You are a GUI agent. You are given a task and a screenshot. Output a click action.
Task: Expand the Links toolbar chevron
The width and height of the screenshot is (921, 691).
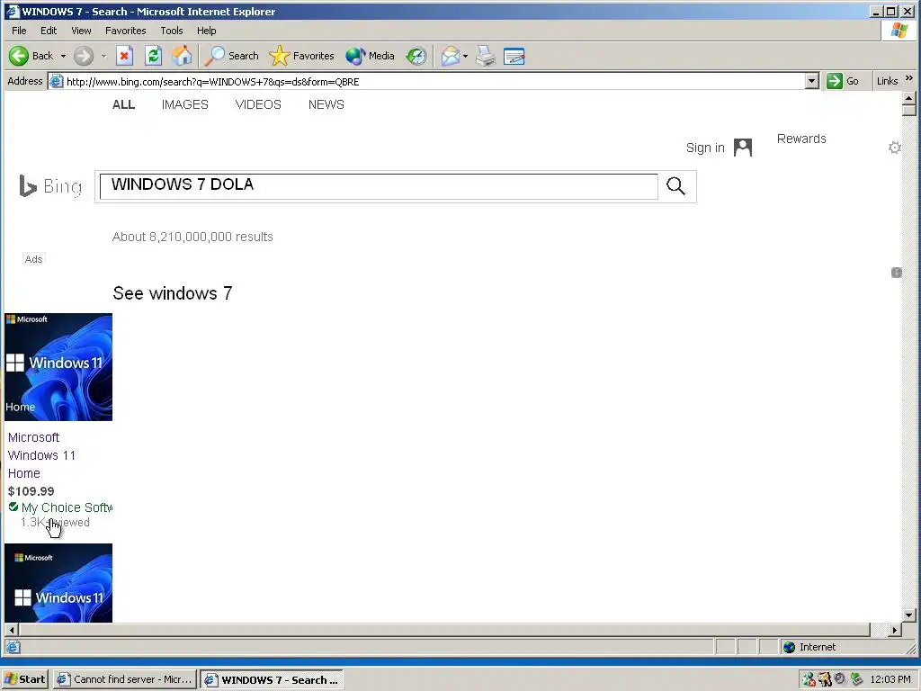[909, 78]
